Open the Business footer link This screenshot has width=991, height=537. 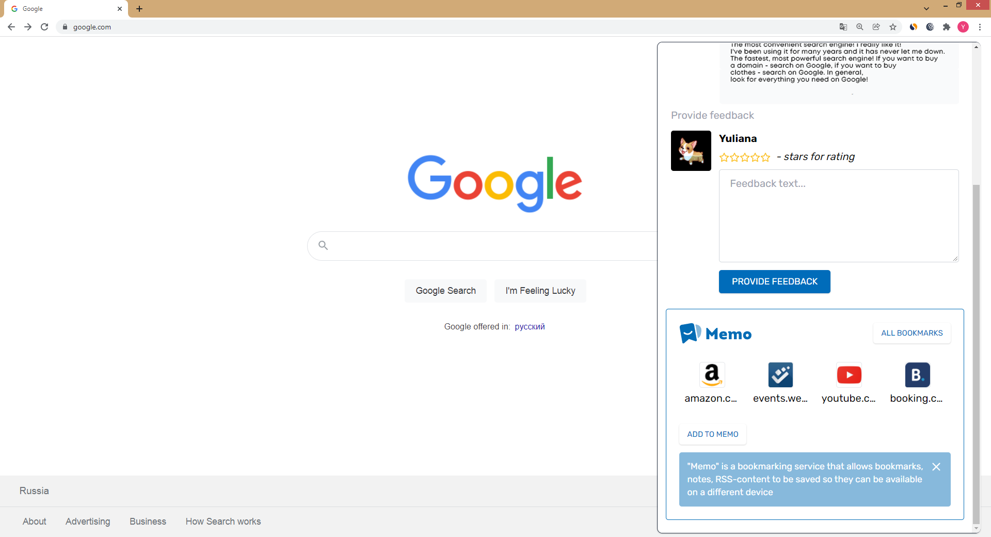(148, 522)
